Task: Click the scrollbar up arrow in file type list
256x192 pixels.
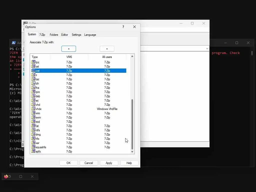Action: click(132, 56)
